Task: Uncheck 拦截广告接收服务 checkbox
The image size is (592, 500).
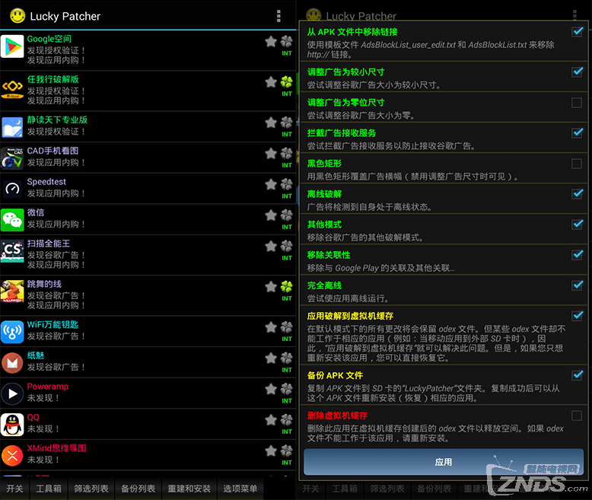Action: pyautogui.click(x=577, y=133)
